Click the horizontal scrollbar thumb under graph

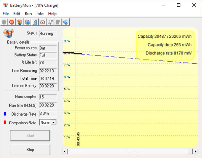coord(190,151)
